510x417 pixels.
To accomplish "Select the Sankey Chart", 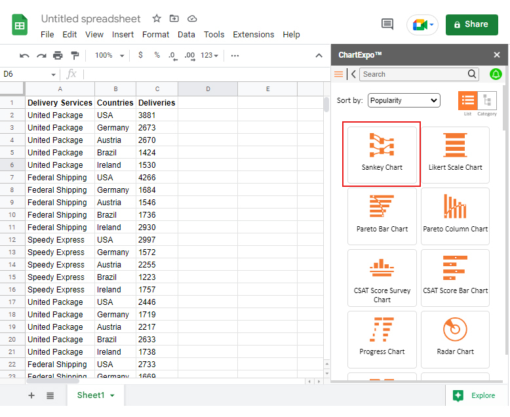I will (x=382, y=155).
